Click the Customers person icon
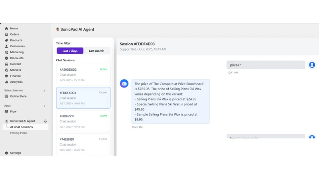Image resolution: width=319 pixels, height=179 pixels. click(6, 46)
